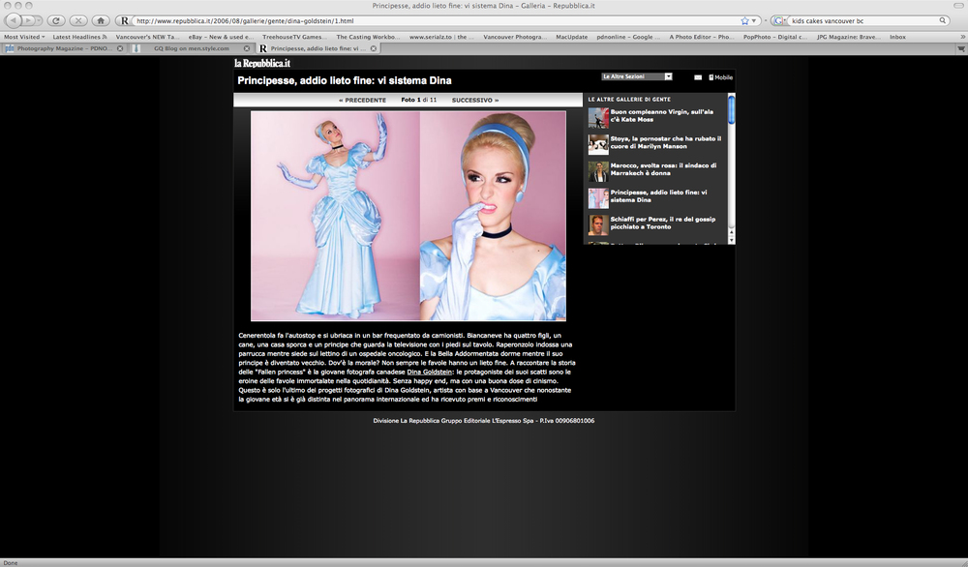The image size is (968, 567).
Task: Go back with the browser Back arrow
Action: [x=13, y=20]
